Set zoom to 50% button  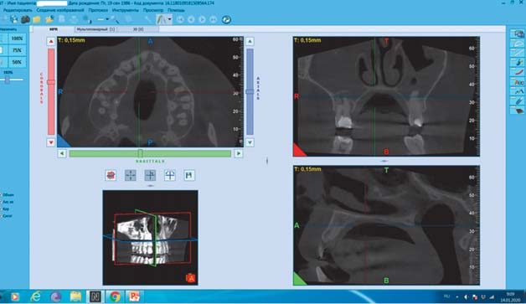click(17, 62)
